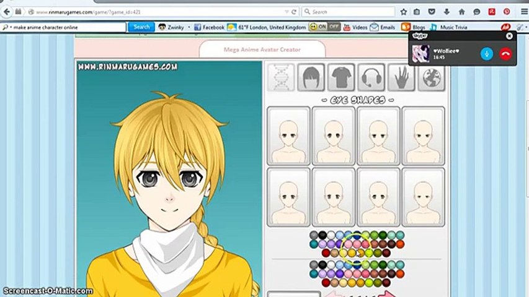Click the red Ask toolbar logo
The width and height of the screenshot is (529, 297).
point(505,27)
